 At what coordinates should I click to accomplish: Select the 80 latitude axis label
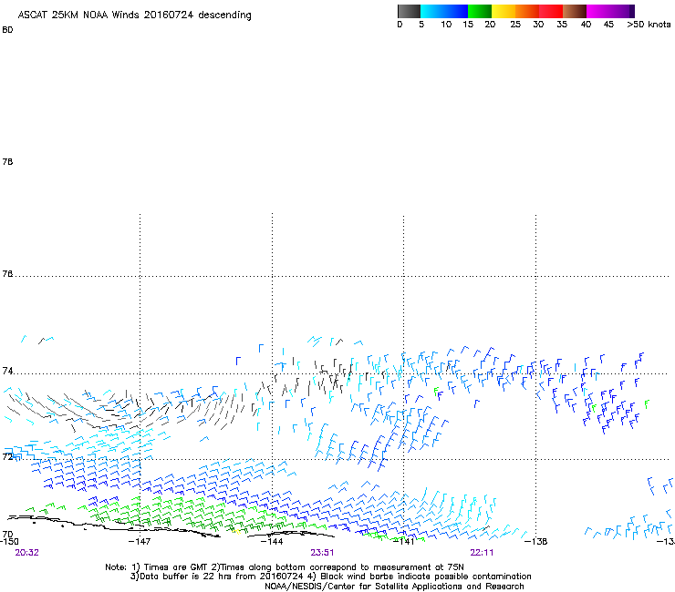(x=7, y=30)
